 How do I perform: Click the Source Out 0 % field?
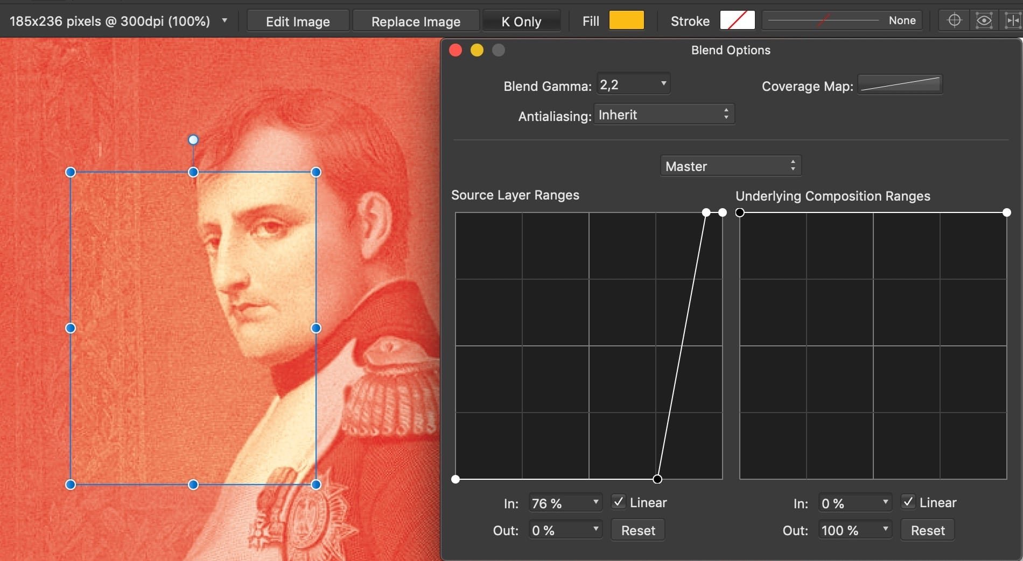pyautogui.click(x=565, y=530)
